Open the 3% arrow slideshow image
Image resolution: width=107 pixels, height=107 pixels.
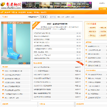pos(16,43)
